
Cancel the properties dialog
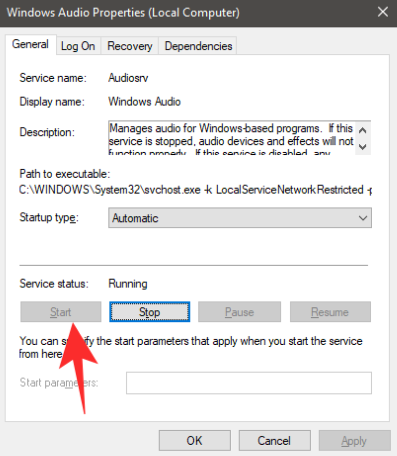[274, 440]
